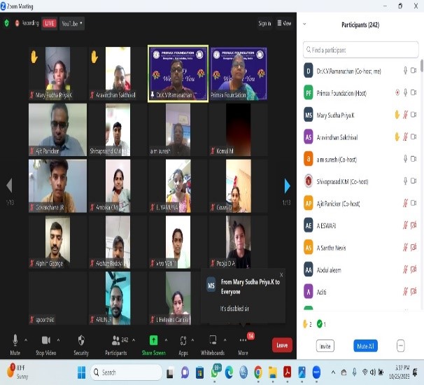
Task: Click video-off icon on A ESWARI row
Action: (x=414, y=225)
